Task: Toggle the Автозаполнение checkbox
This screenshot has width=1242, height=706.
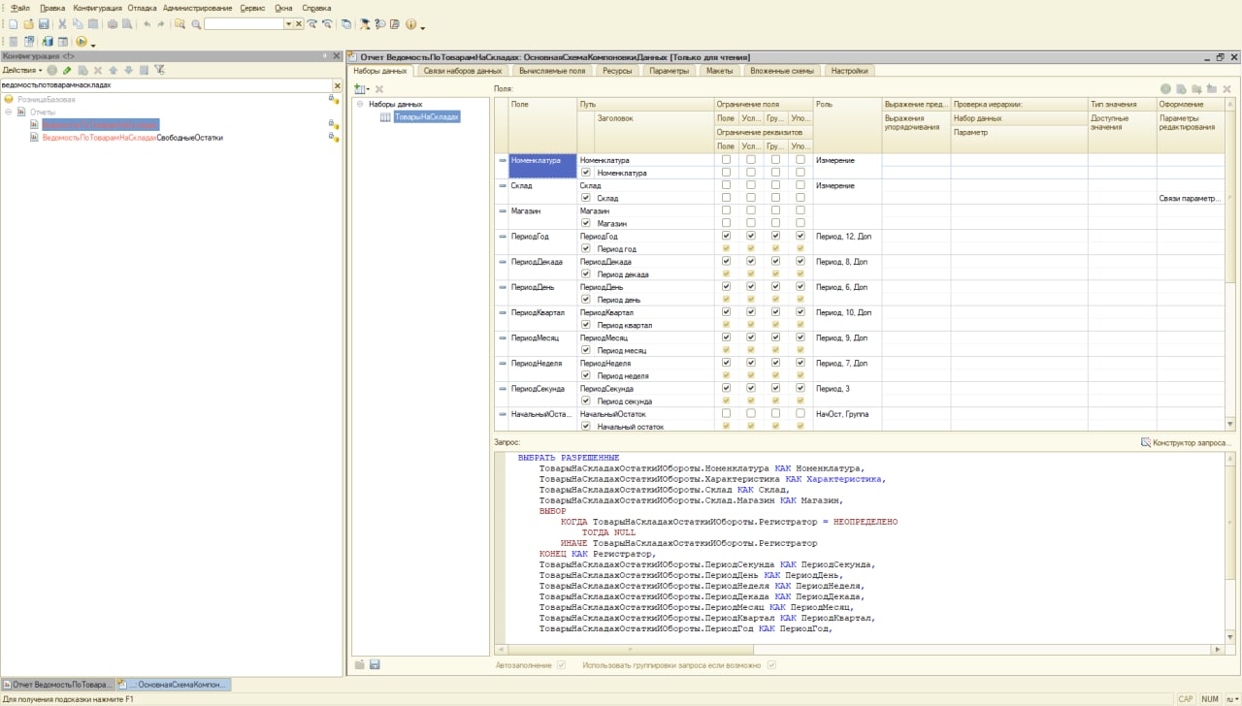Action: (x=561, y=665)
